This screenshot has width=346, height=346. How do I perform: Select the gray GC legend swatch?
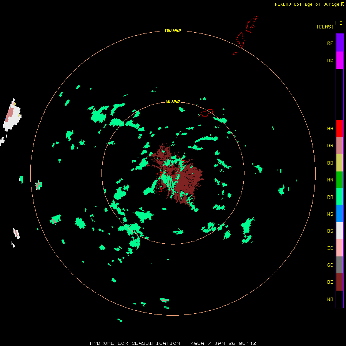point(339,265)
